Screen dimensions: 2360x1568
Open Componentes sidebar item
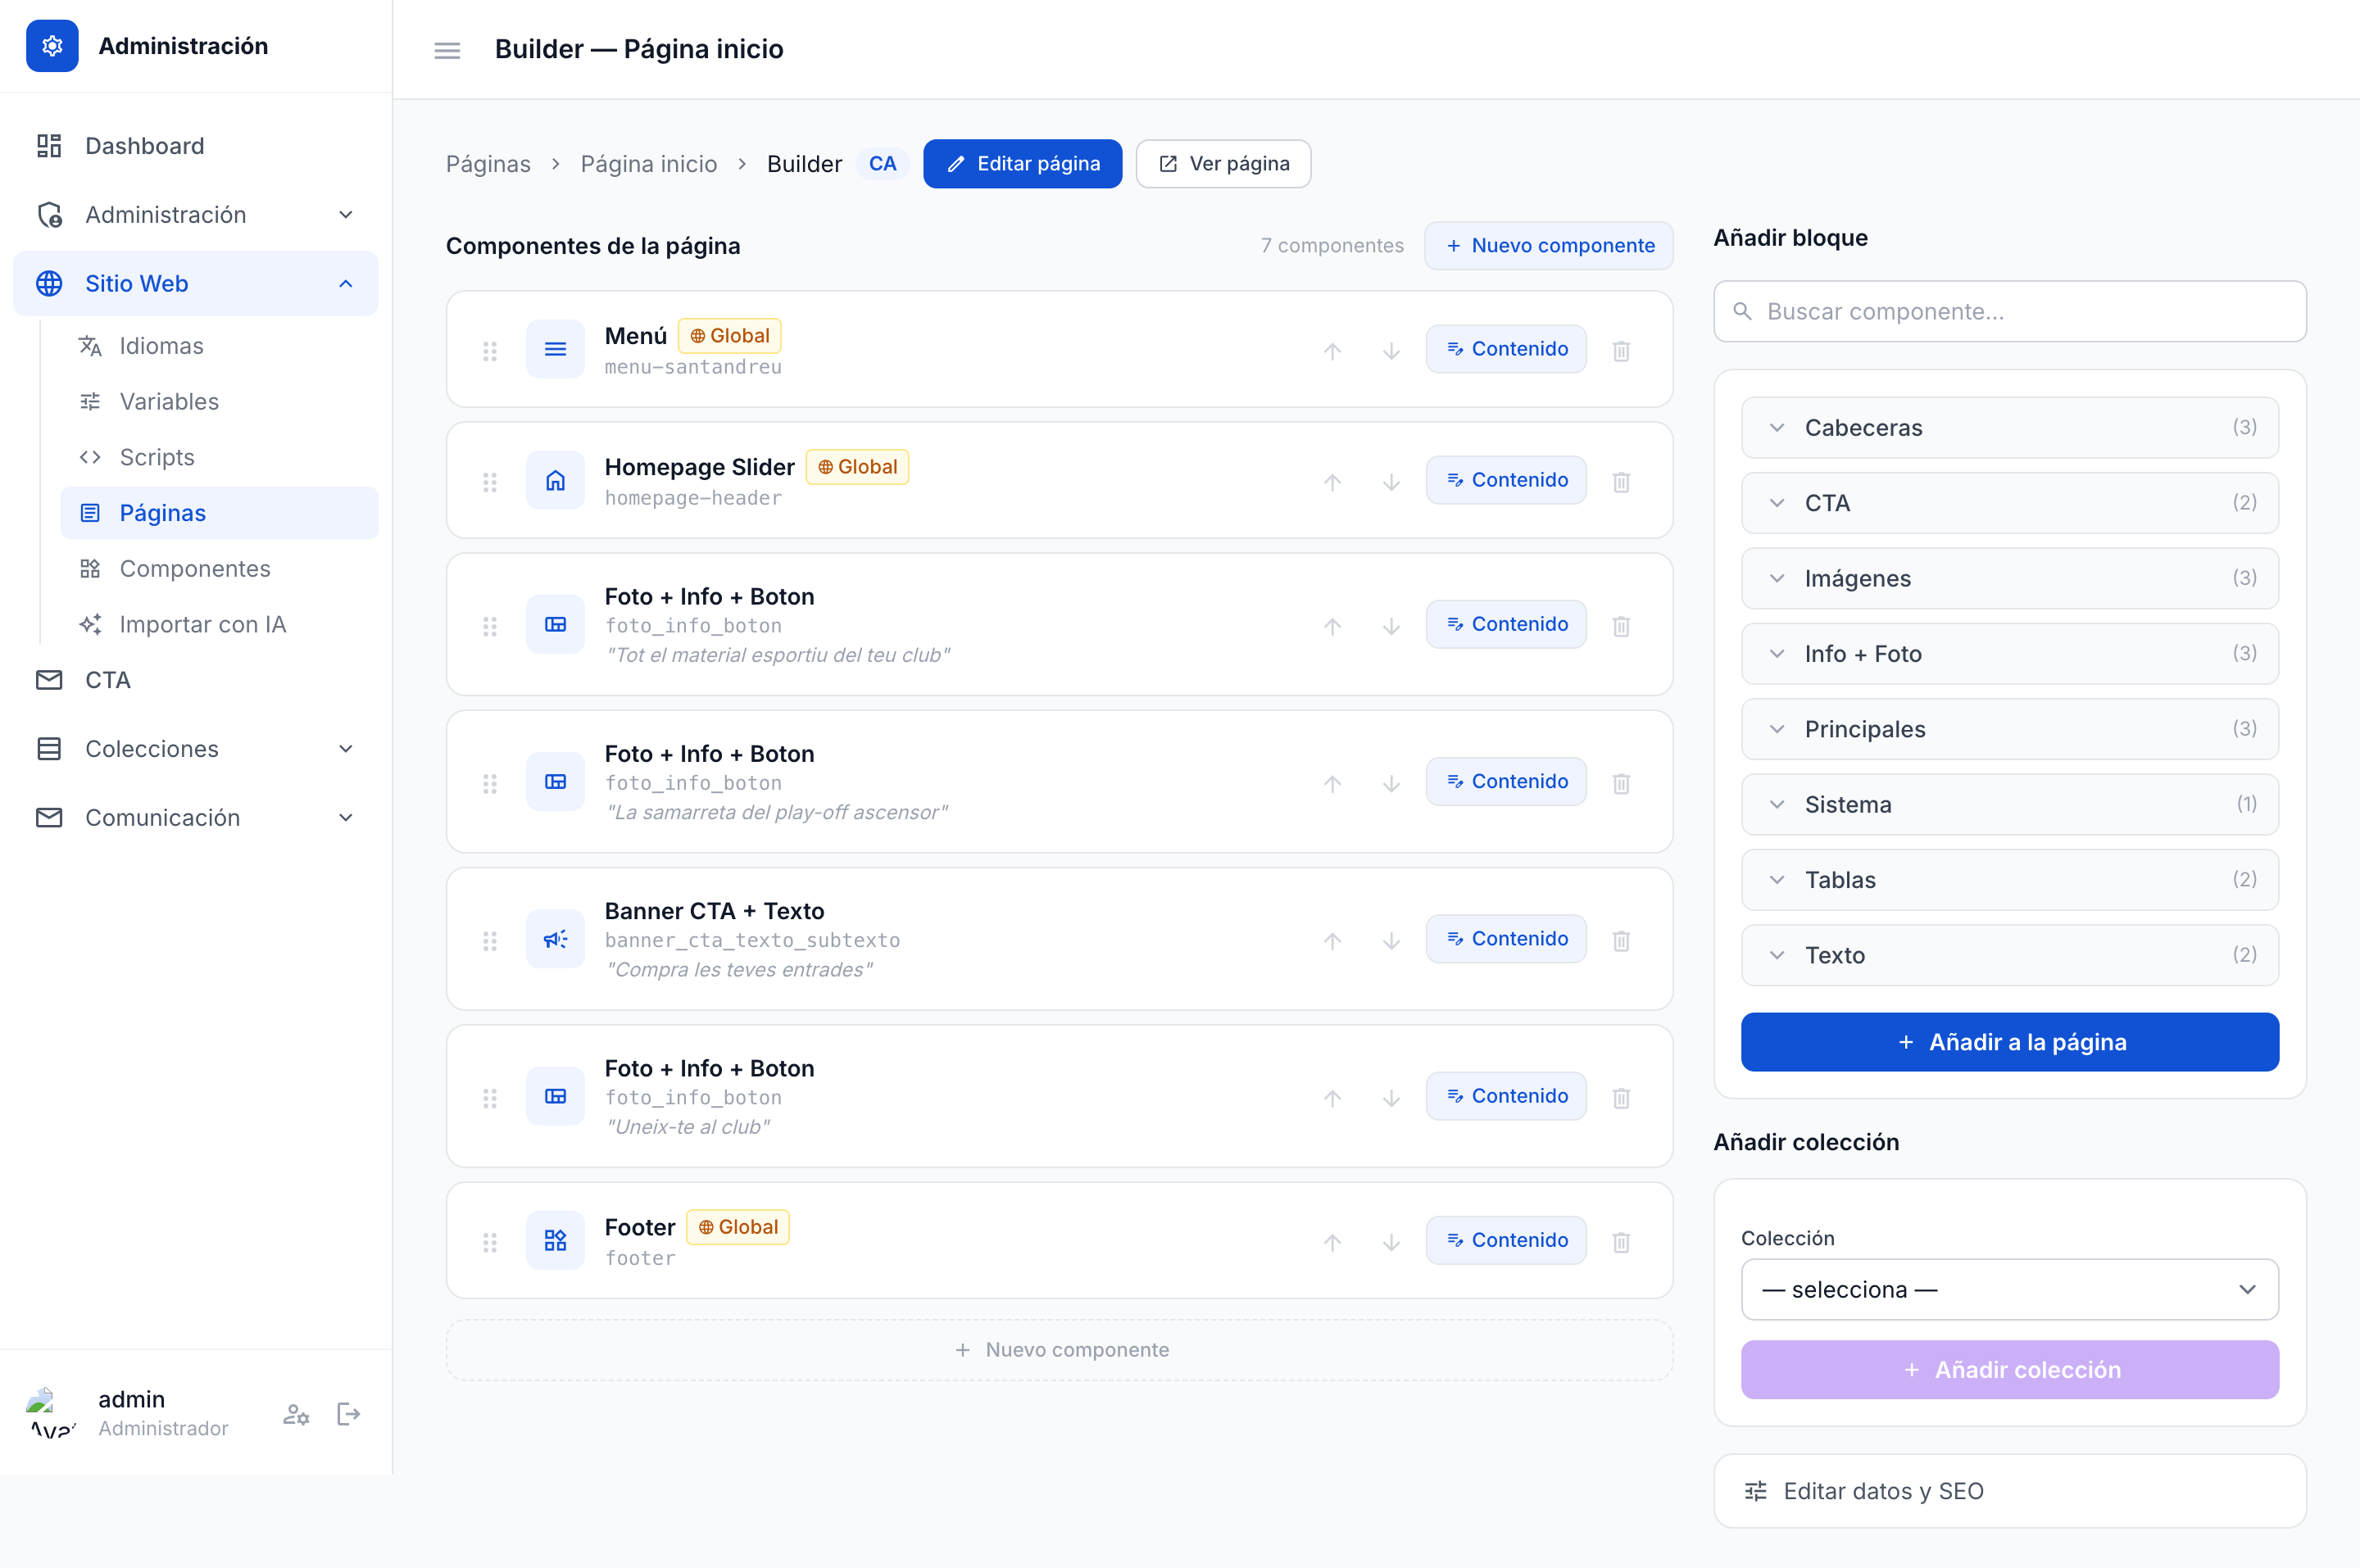click(x=219, y=569)
